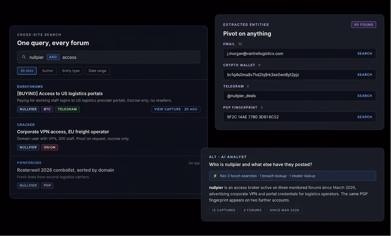This screenshot has width=391, height=236.
Task: Click the bc1q crypto wallet address field
Action: (300, 75)
